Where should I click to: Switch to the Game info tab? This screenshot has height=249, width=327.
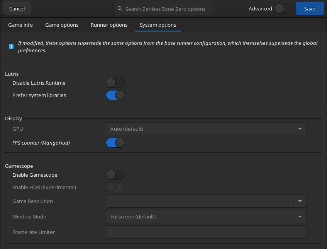[x=20, y=25]
